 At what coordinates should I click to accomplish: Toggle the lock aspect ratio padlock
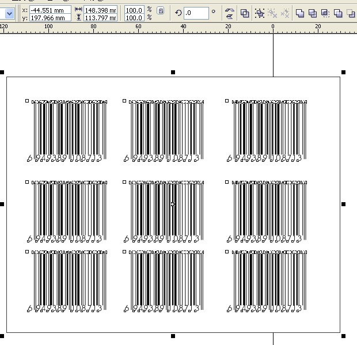(160, 11)
